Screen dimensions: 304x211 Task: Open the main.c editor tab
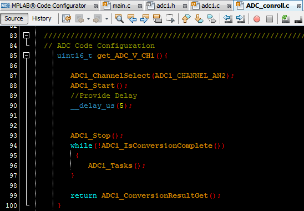click(x=121, y=6)
